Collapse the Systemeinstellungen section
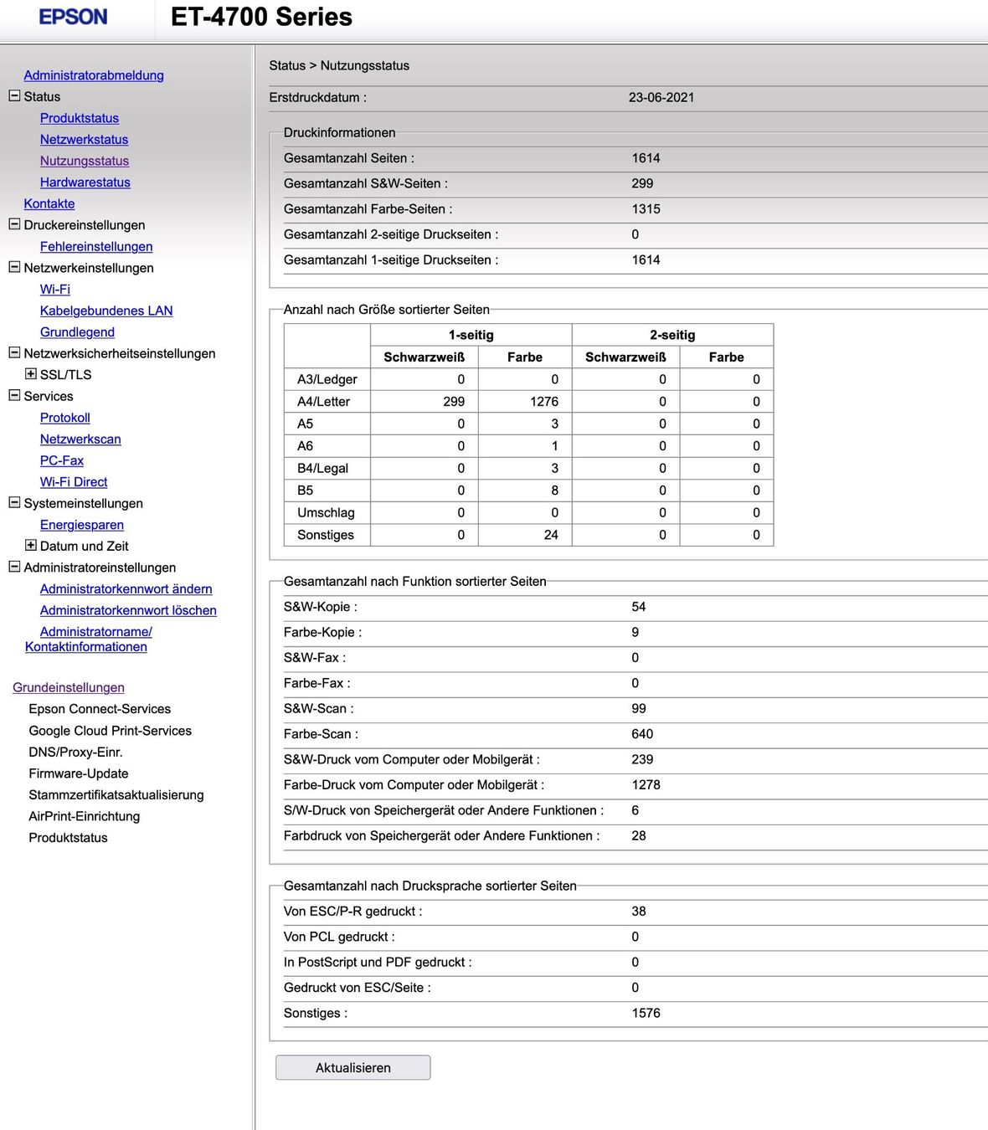 point(14,502)
